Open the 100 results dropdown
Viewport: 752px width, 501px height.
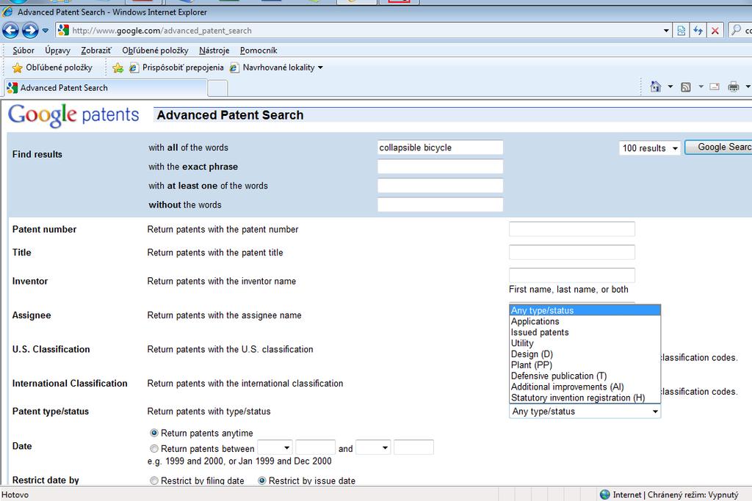click(x=649, y=148)
